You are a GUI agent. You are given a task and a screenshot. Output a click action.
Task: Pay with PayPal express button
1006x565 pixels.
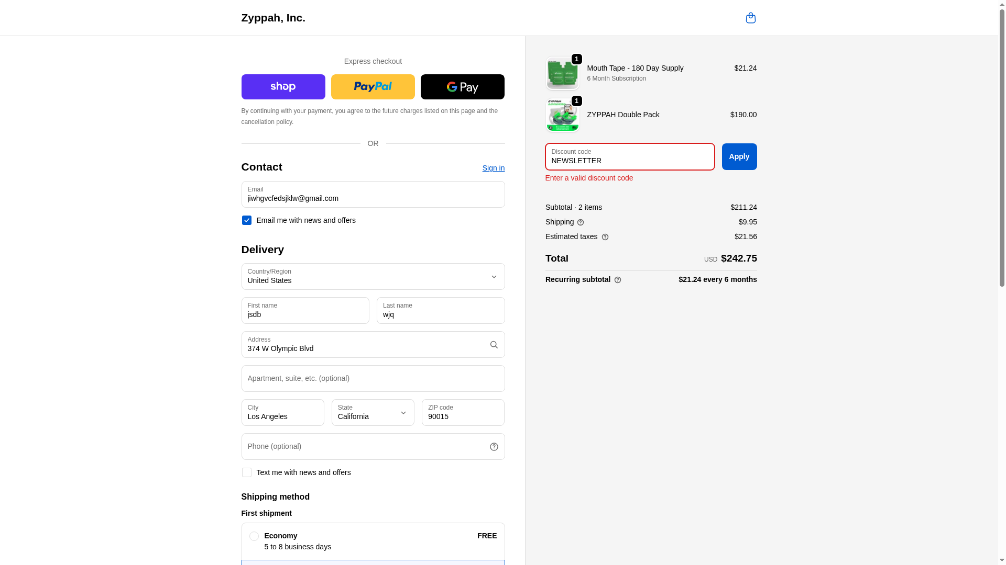tap(373, 87)
